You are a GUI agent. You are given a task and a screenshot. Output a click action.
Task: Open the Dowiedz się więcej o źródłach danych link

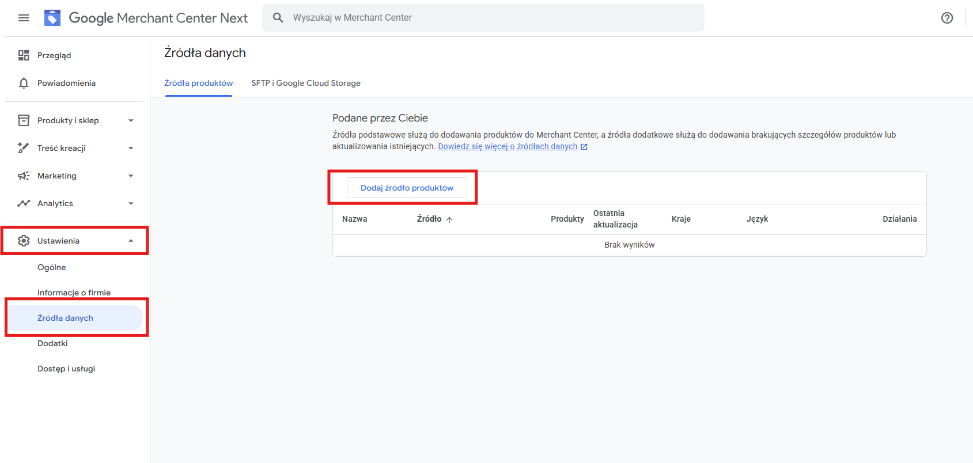pyautogui.click(x=508, y=146)
